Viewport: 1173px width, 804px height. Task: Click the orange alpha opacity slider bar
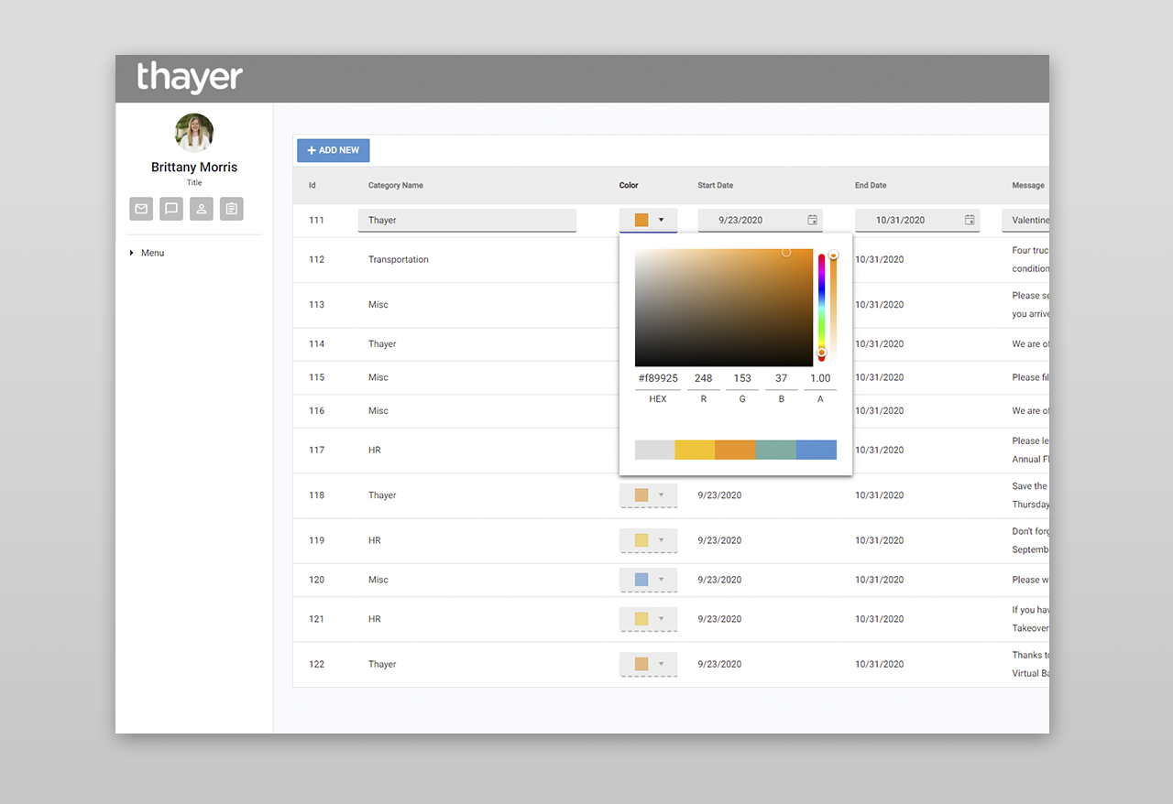click(833, 308)
